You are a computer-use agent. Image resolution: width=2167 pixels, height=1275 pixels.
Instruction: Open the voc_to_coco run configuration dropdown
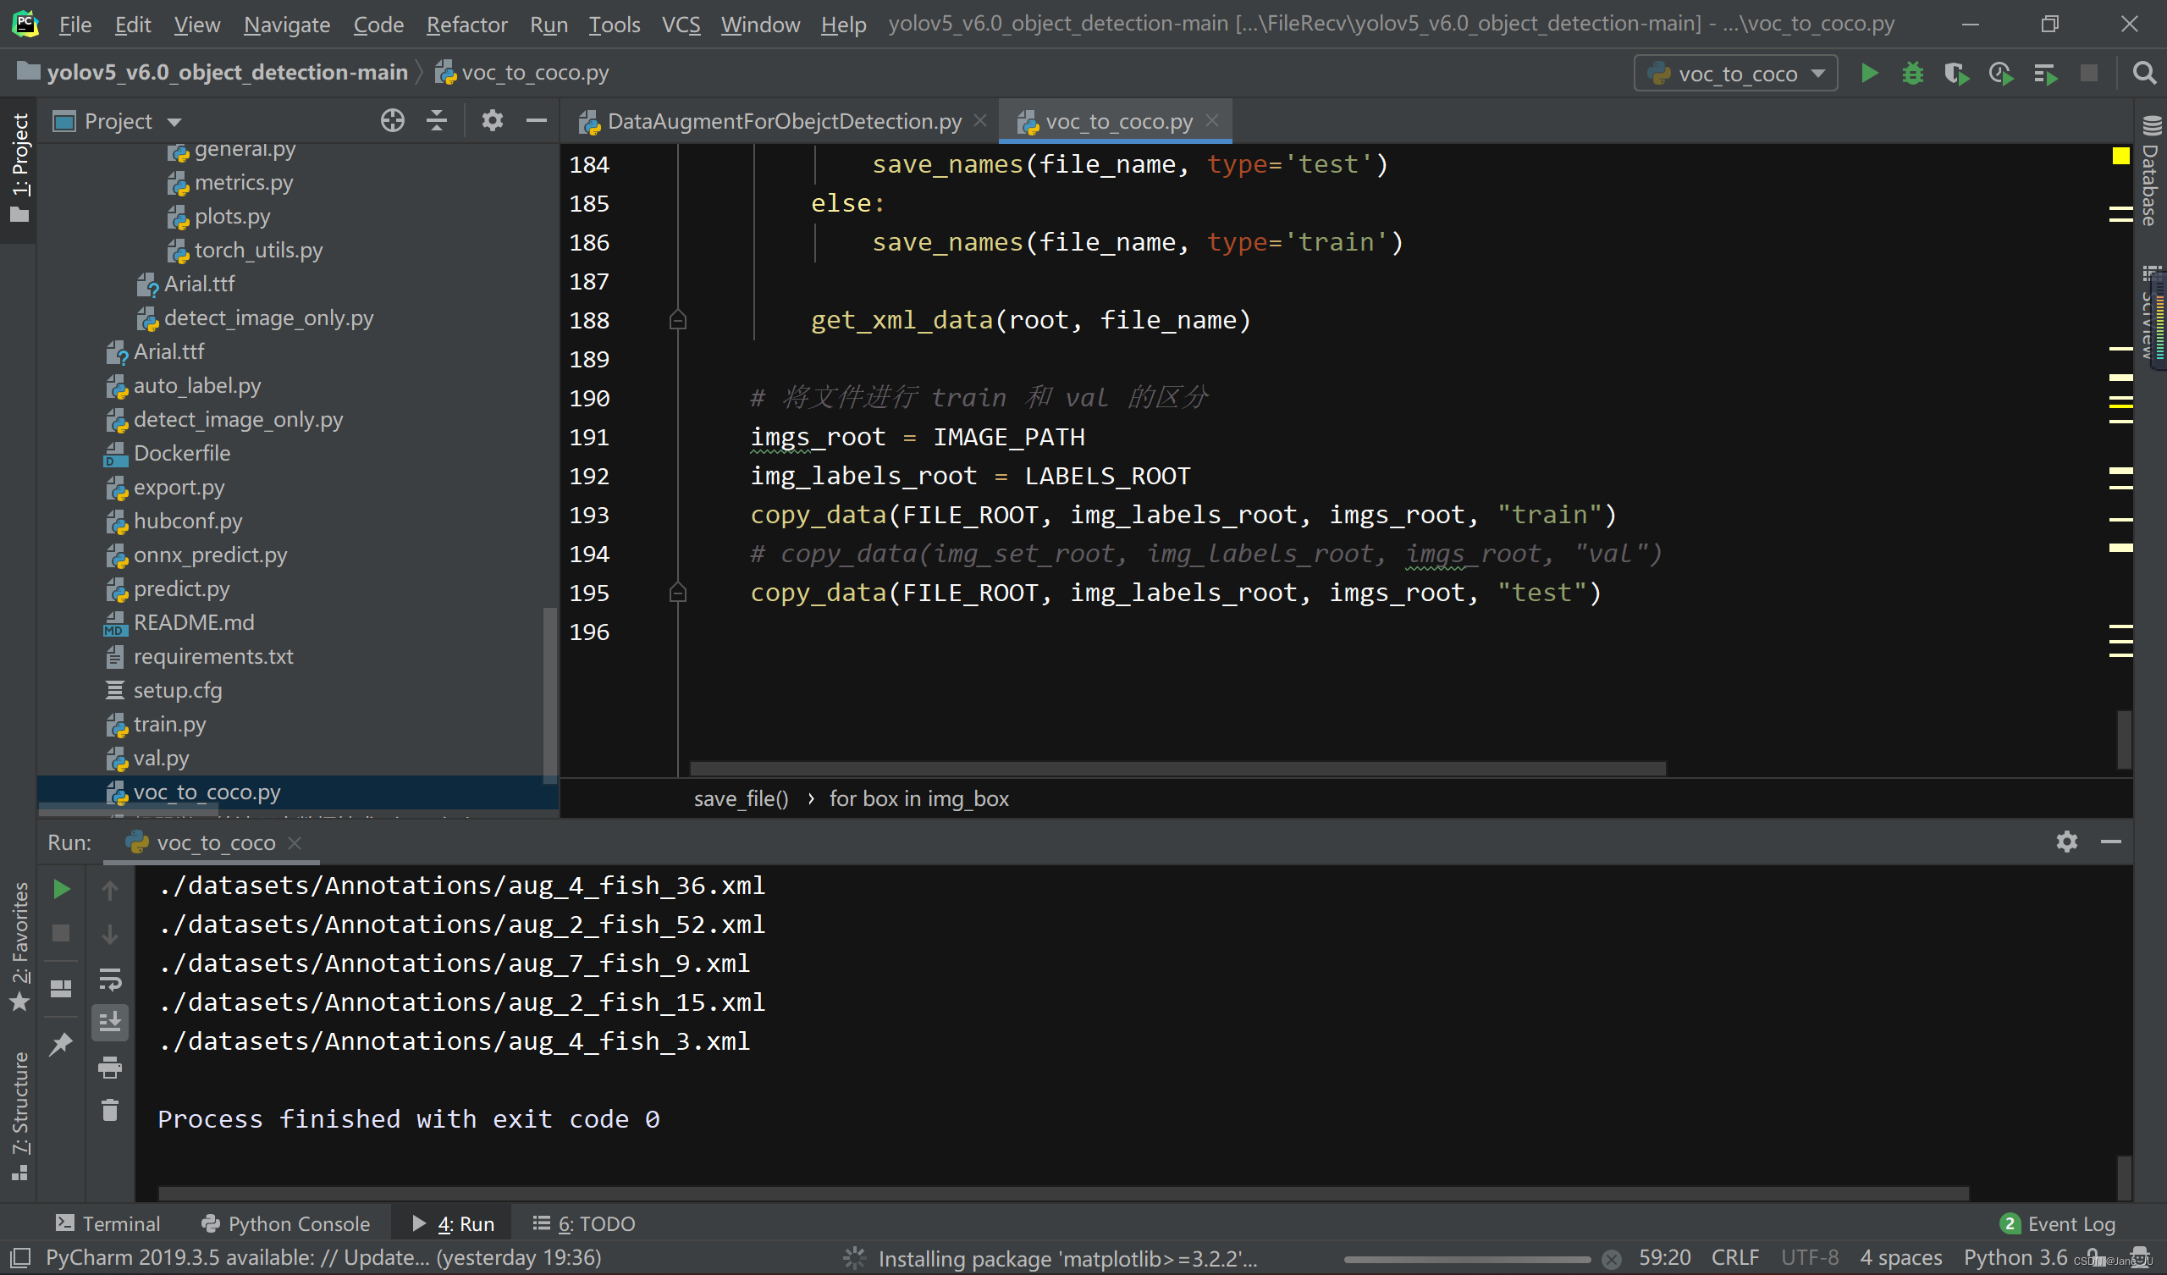point(1734,73)
